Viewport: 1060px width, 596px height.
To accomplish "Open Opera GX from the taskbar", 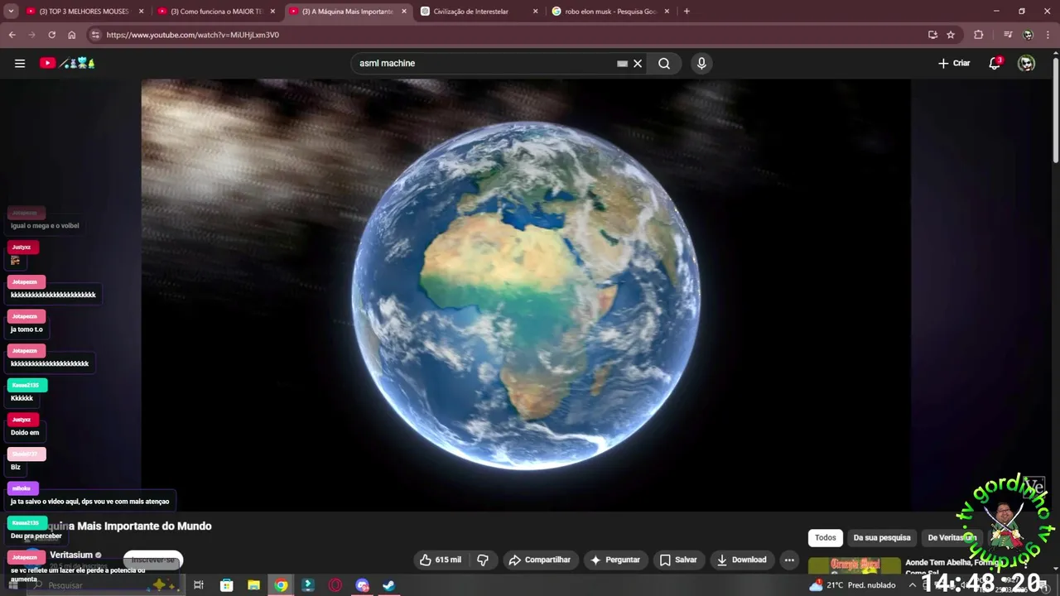I will (x=335, y=585).
